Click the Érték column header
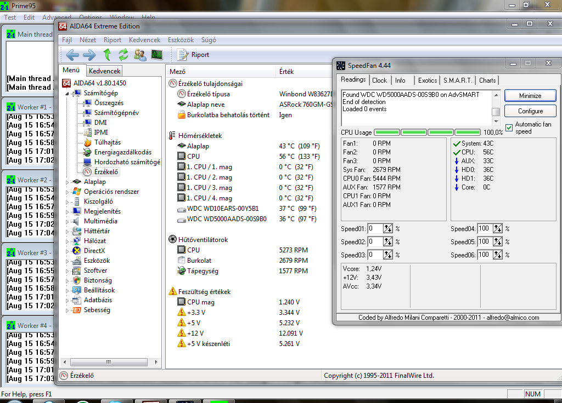The width and height of the screenshot is (562, 403). click(x=305, y=72)
